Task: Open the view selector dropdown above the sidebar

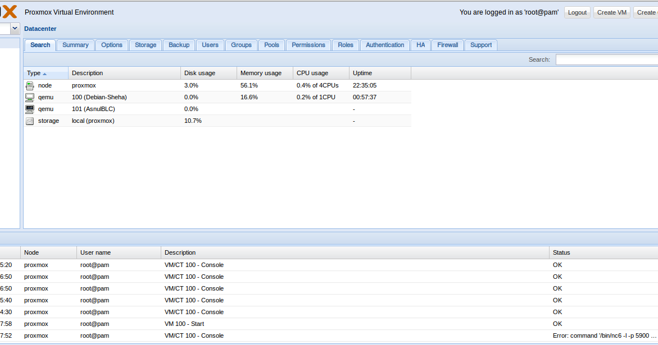Action: tap(15, 28)
